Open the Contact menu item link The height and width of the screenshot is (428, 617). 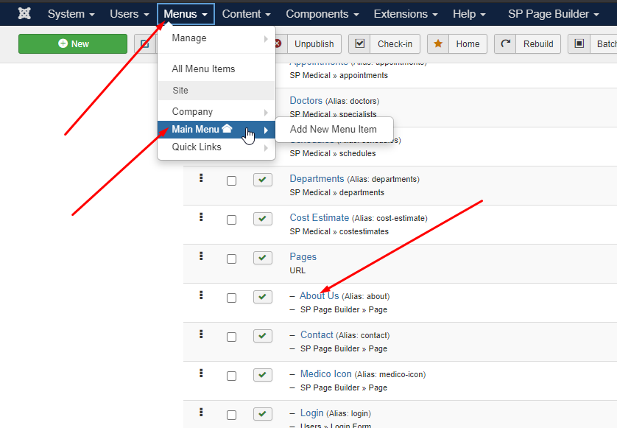(317, 334)
